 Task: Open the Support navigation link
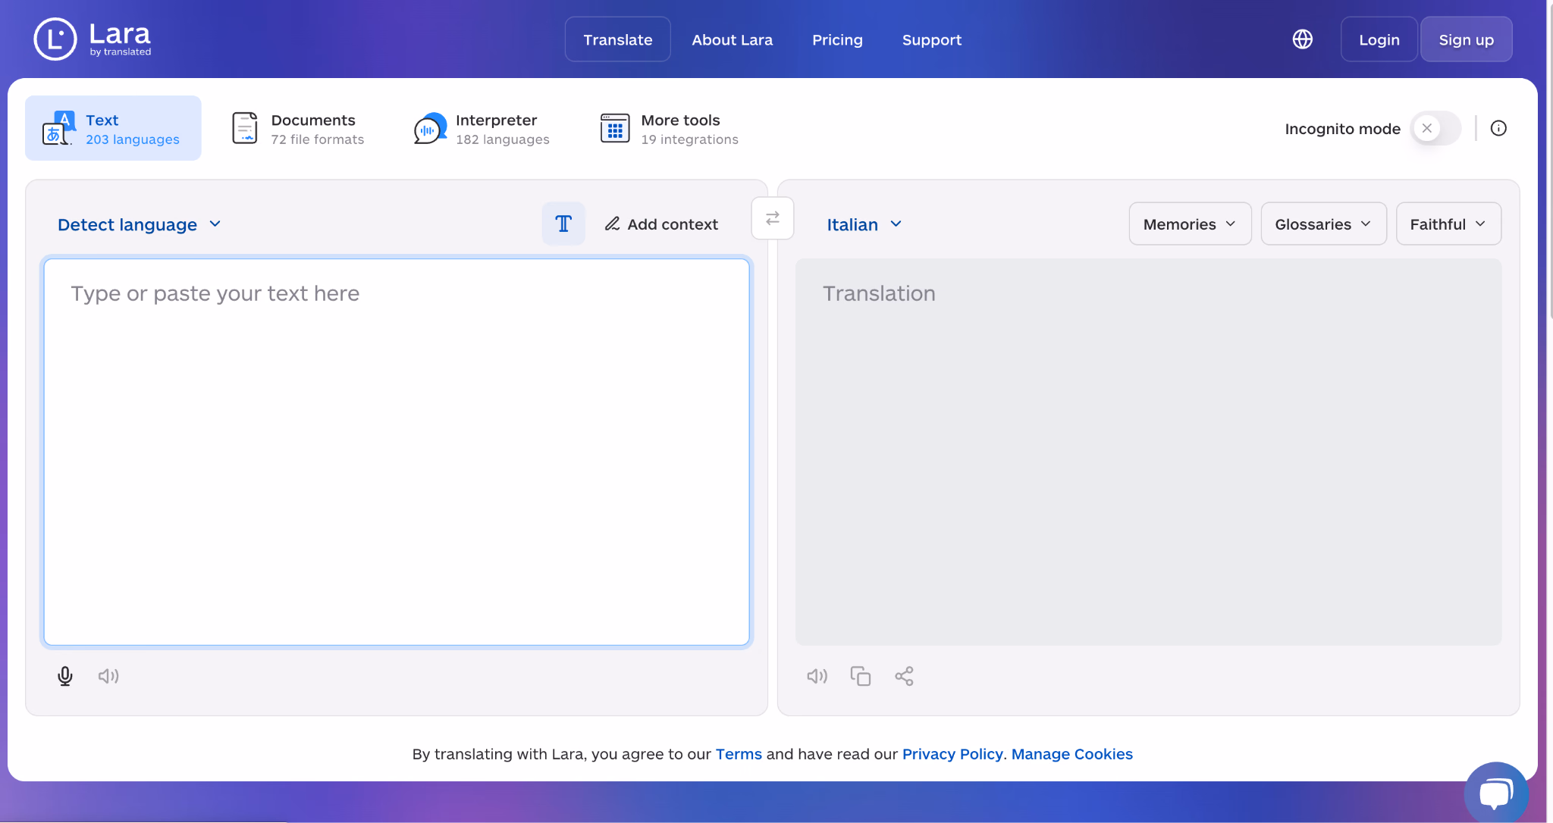(931, 39)
